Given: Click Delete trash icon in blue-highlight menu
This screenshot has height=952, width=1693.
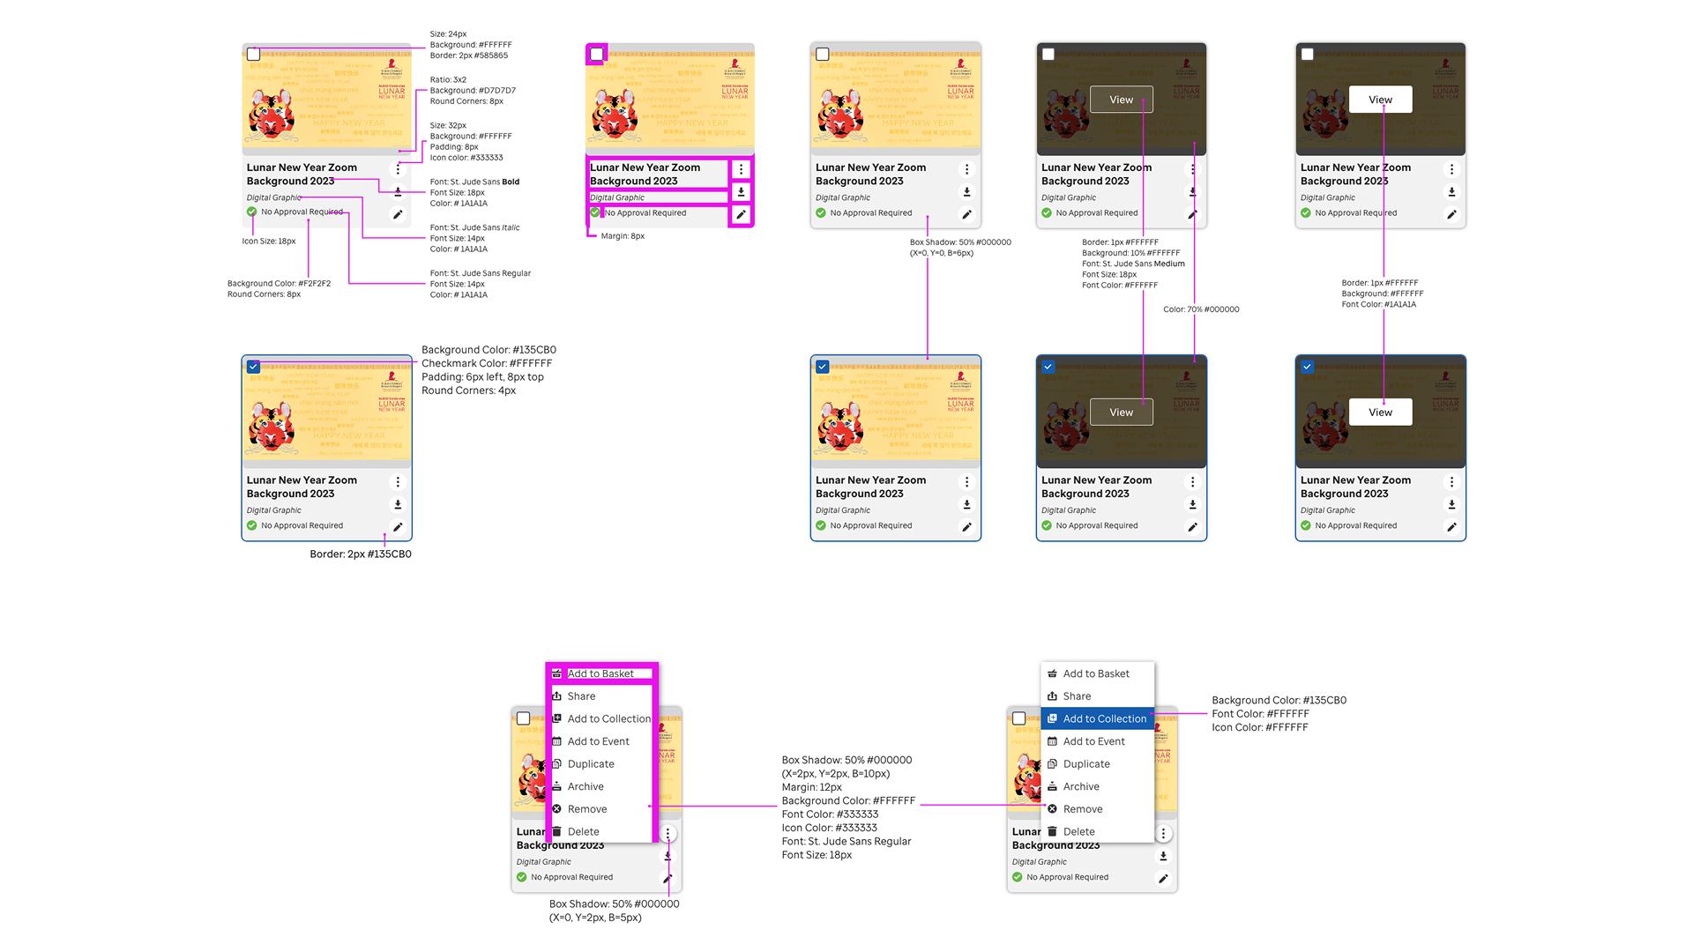Looking at the screenshot, I should tap(1052, 831).
